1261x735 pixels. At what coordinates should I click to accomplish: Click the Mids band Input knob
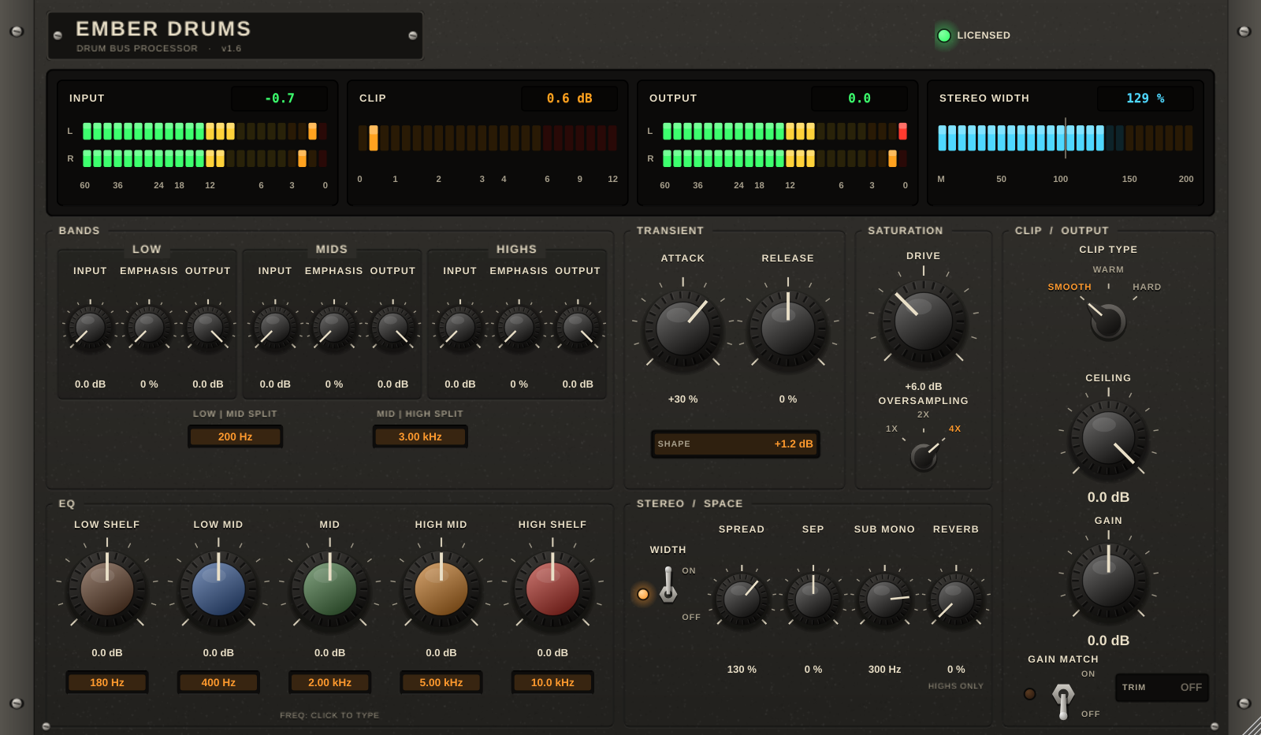[x=275, y=329]
